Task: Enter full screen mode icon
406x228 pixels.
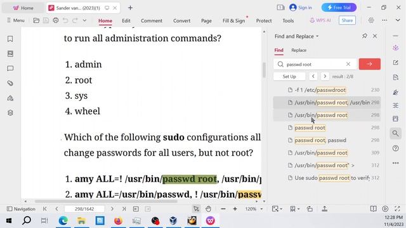Action: [397, 209]
